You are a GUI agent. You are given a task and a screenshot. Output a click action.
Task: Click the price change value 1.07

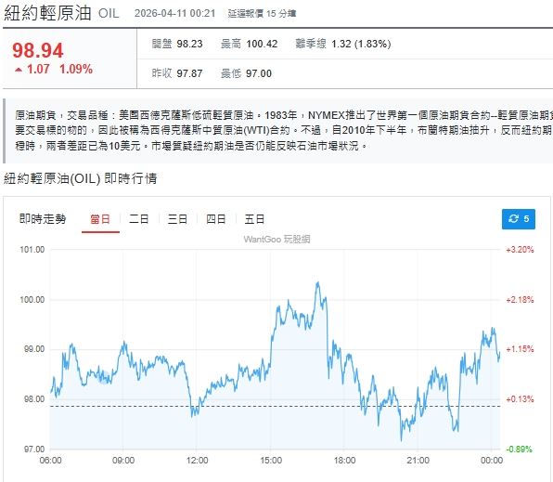pyautogui.click(x=38, y=69)
